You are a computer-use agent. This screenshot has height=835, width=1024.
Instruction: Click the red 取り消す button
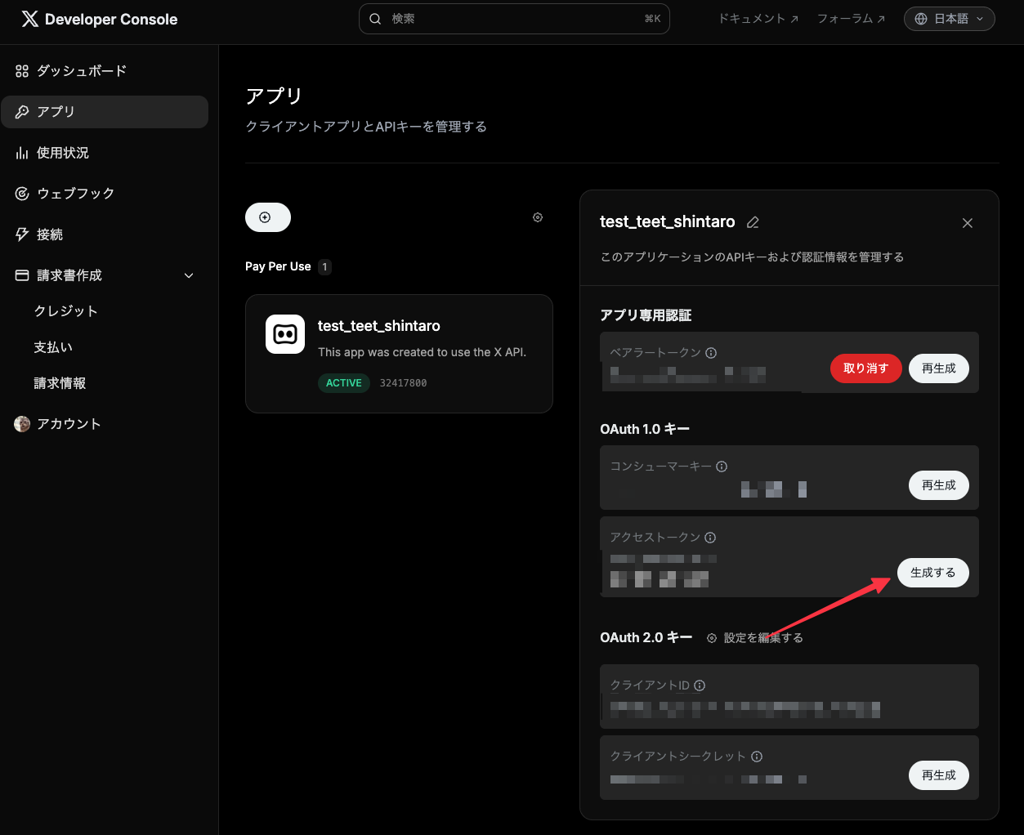[865, 368]
